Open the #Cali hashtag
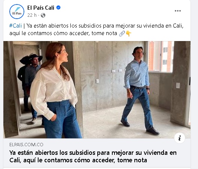Image resolution: width=198 pixels, height=169 pixels. (15, 26)
